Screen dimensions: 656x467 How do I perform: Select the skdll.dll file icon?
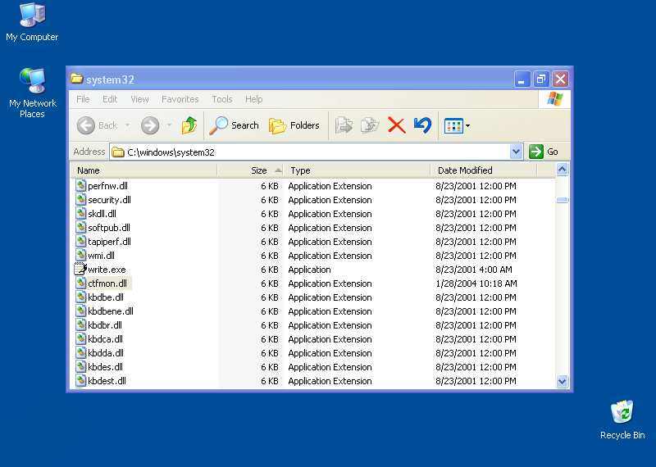point(80,214)
